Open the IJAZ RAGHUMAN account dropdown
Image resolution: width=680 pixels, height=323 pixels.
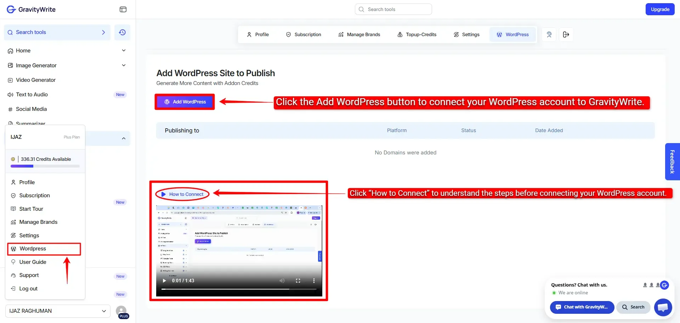click(x=58, y=311)
